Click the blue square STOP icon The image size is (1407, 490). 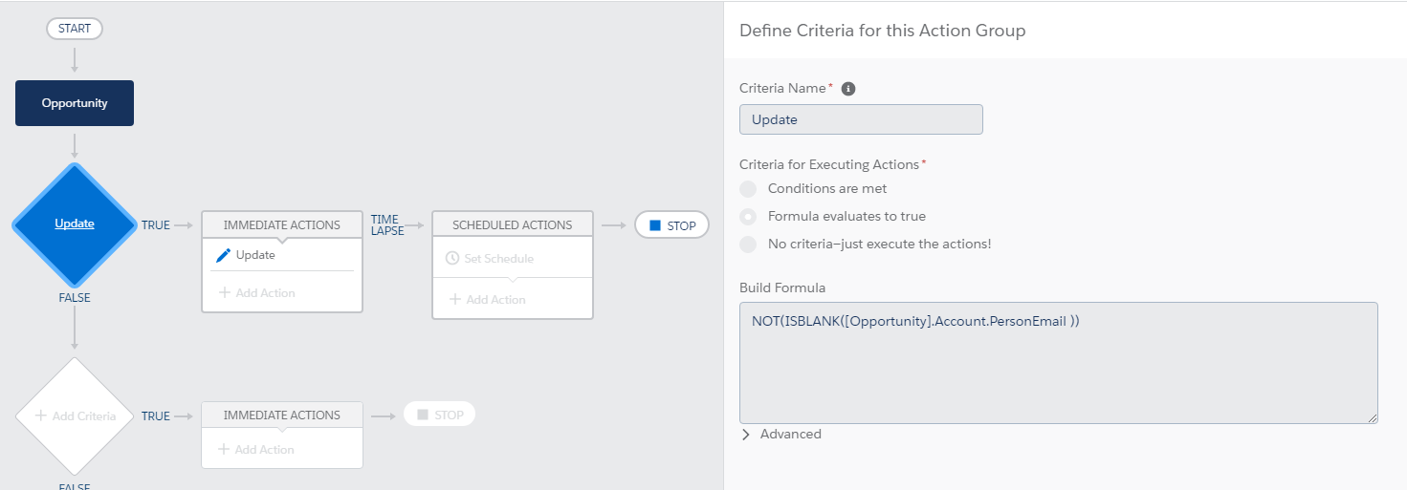click(655, 225)
